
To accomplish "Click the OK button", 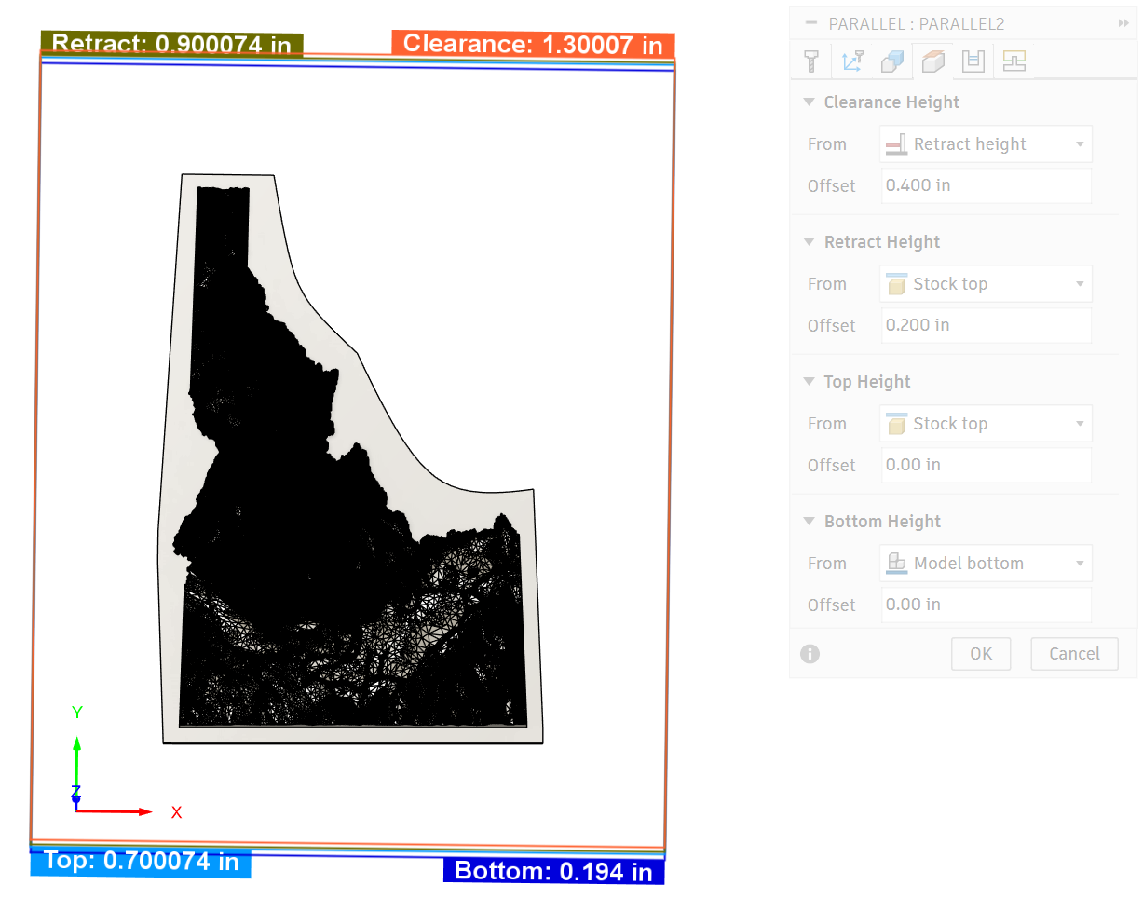I will coord(981,654).
